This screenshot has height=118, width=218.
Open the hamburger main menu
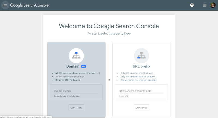point(5,5)
